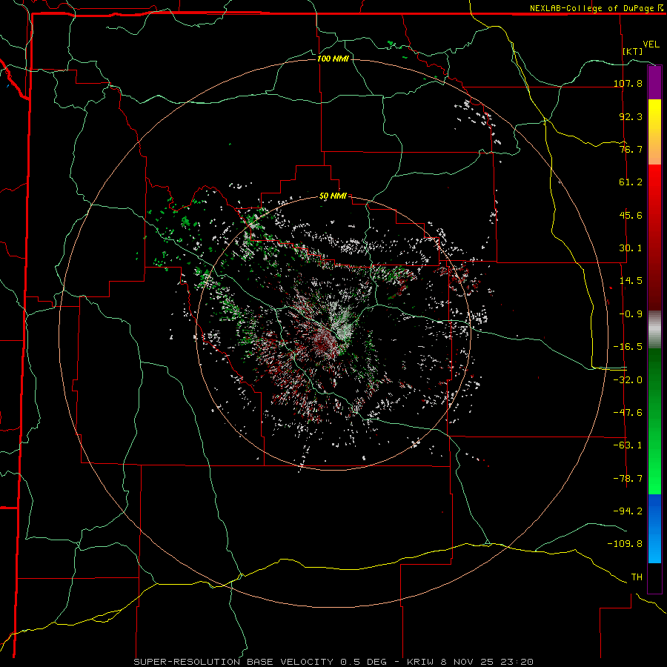Click the TH legend label

tap(637, 577)
